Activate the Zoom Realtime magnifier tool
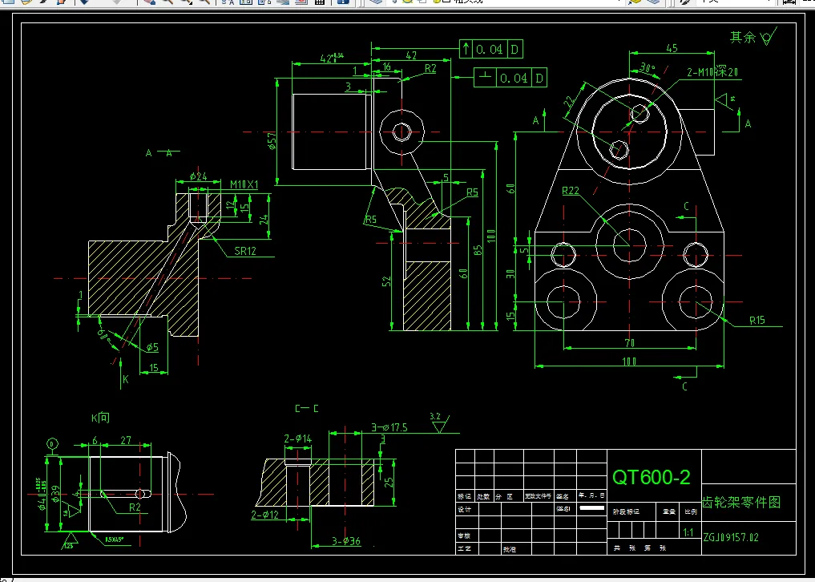The image size is (815, 582). point(167,2)
